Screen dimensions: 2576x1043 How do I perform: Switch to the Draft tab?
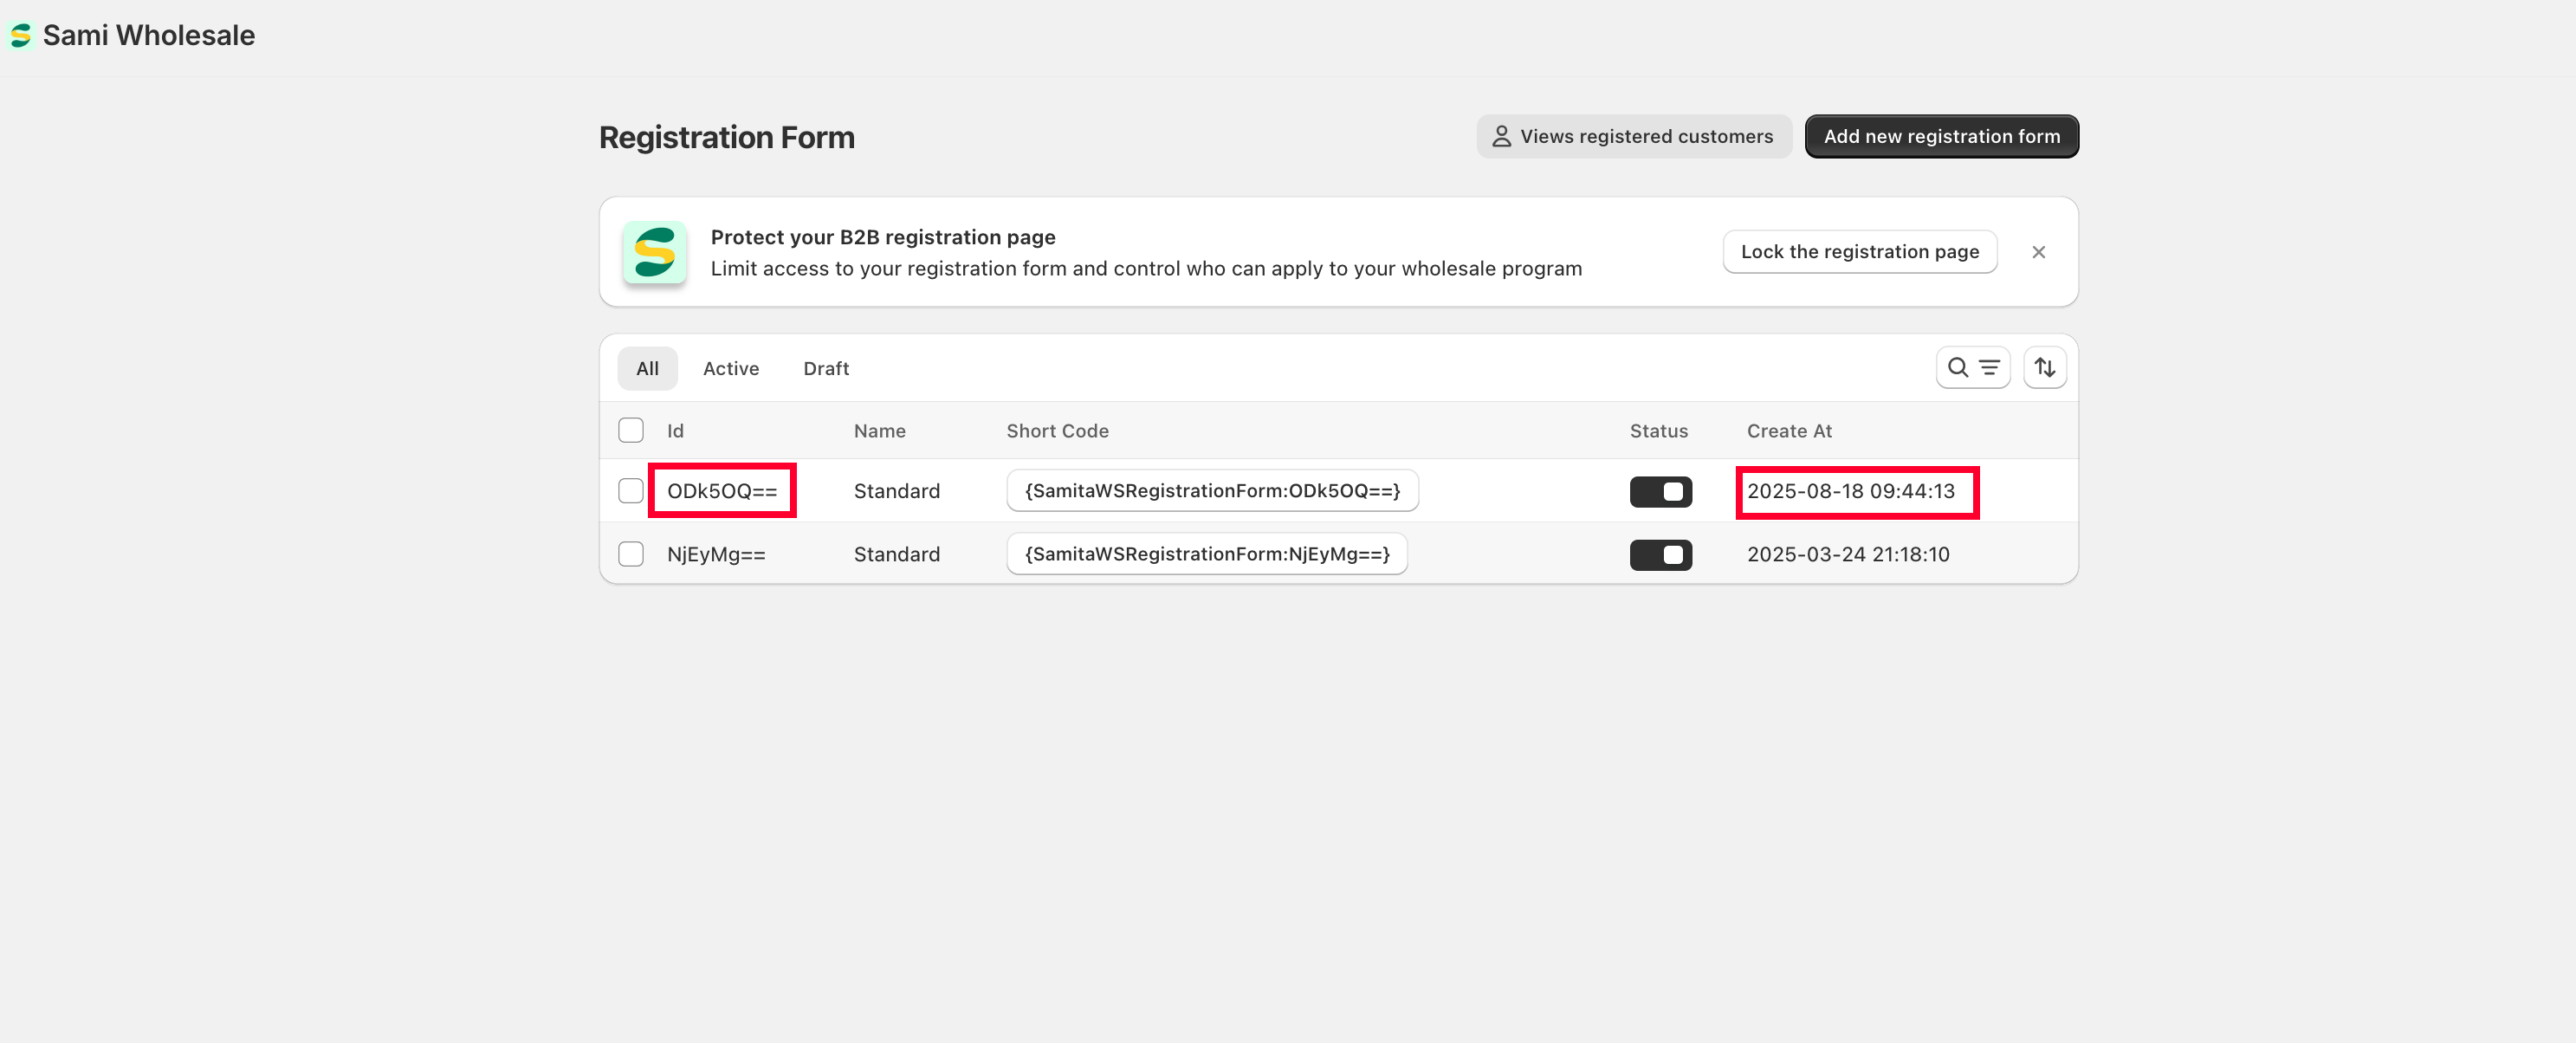[825, 368]
